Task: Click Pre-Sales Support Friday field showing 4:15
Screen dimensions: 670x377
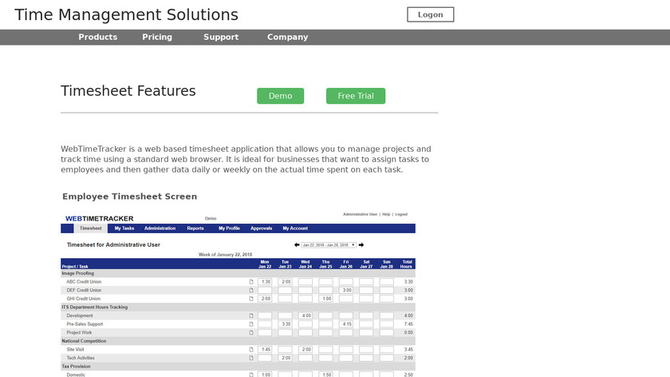Action: pyautogui.click(x=346, y=324)
